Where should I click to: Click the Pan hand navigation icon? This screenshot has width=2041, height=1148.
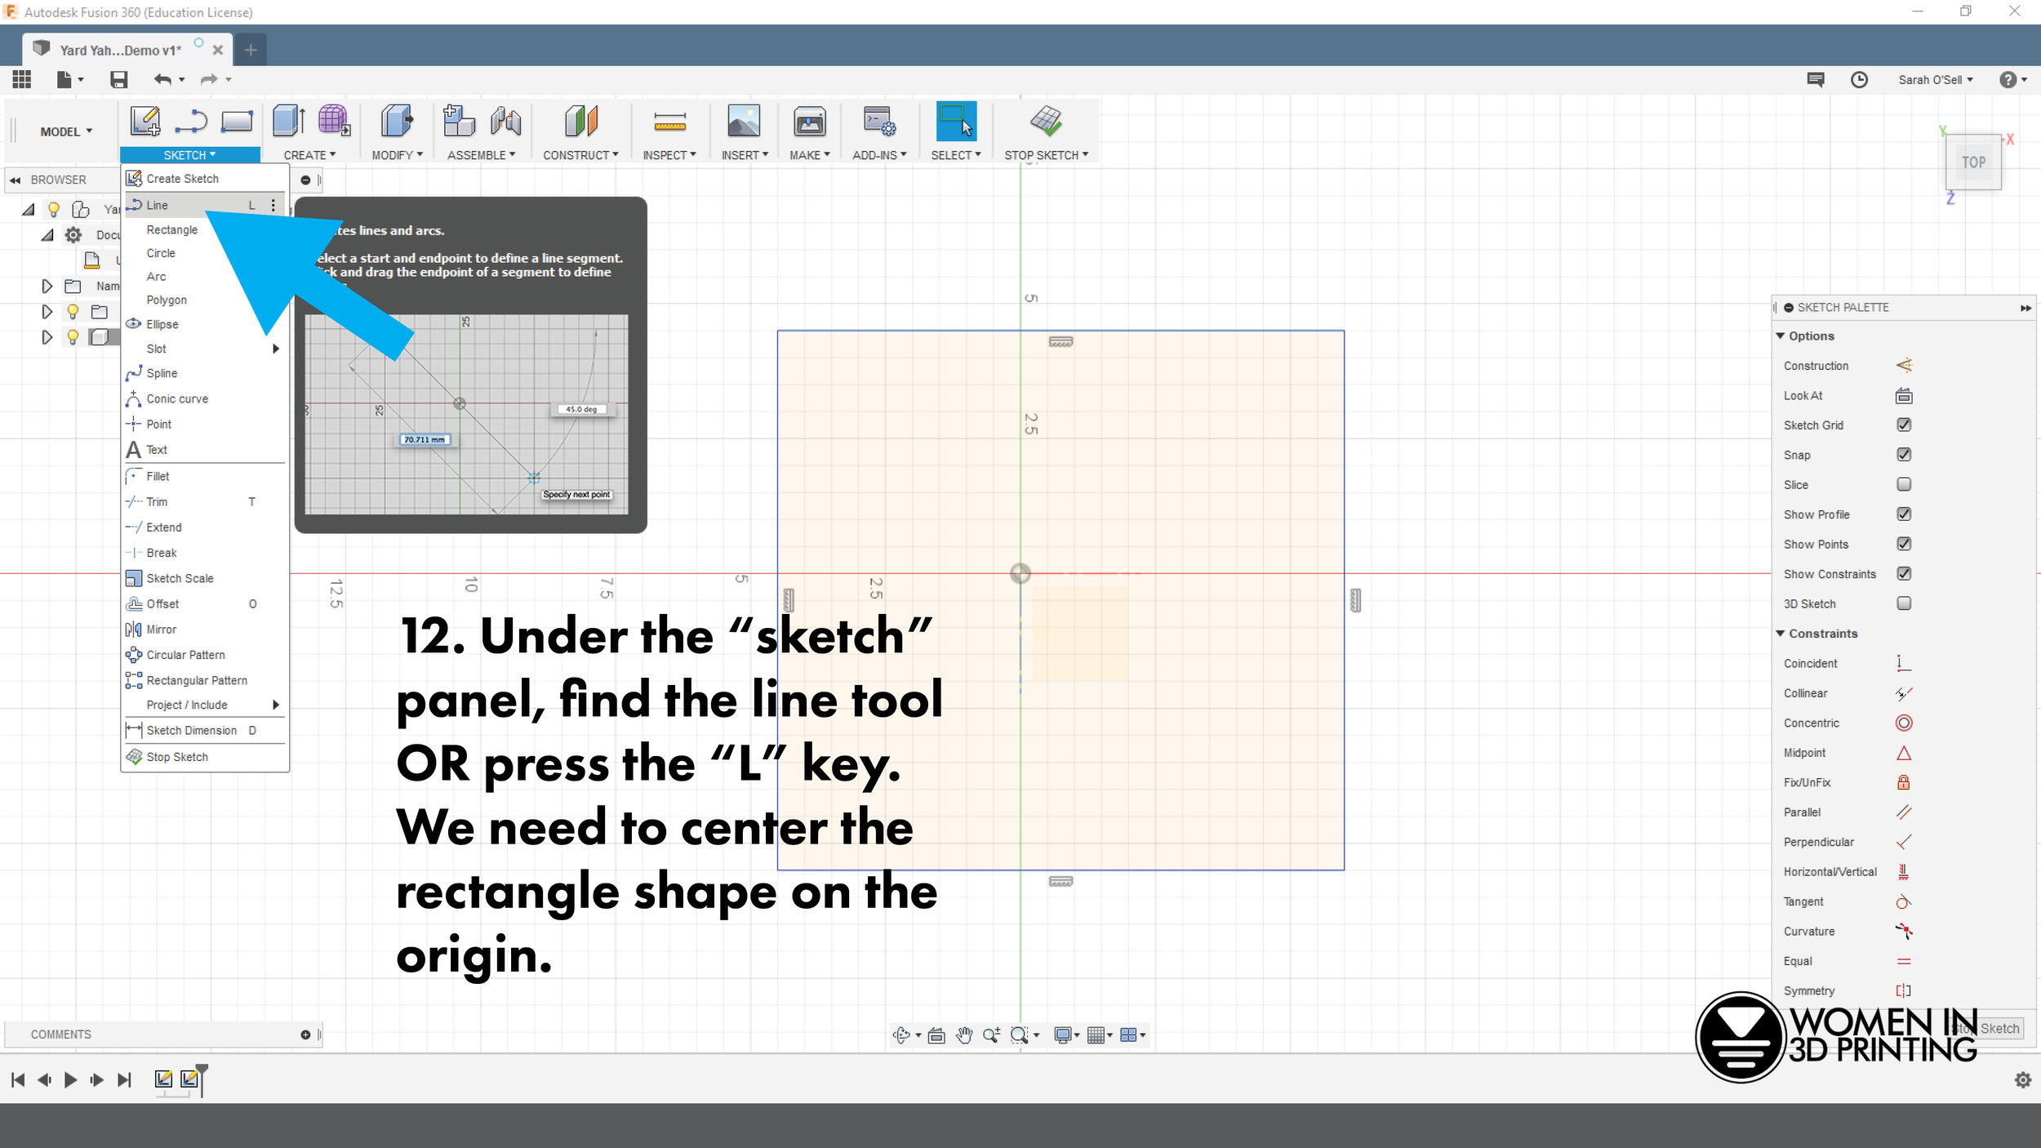(964, 1035)
